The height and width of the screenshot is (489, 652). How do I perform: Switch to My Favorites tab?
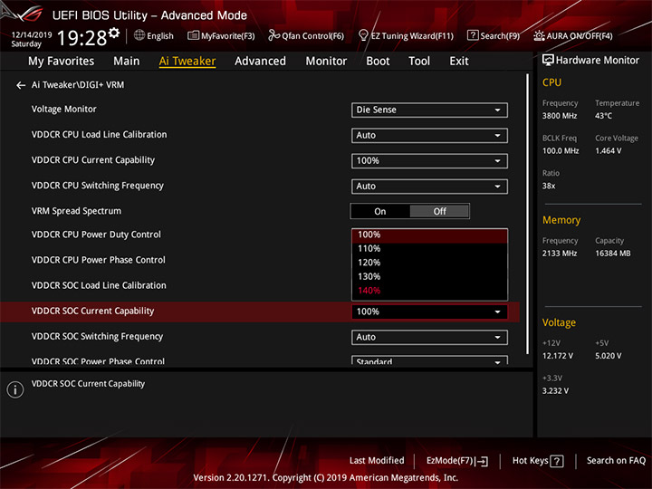pyautogui.click(x=62, y=62)
